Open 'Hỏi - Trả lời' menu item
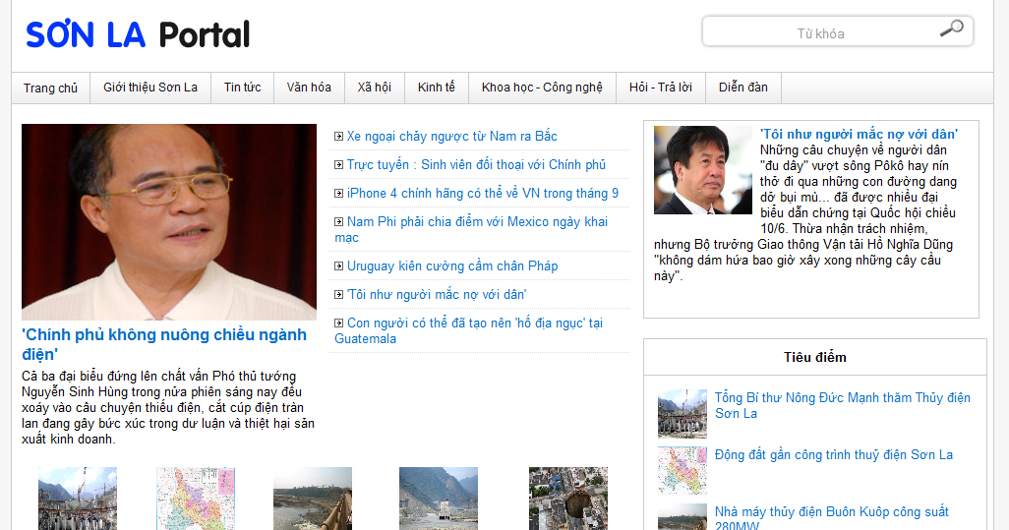Image resolution: width=1009 pixels, height=530 pixels. pyautogui.click(x=660, y=88)
